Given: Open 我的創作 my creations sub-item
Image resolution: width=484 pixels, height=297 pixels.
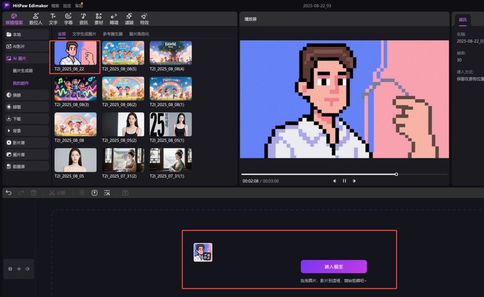Looking at the screenshot, I should point(20,83).
